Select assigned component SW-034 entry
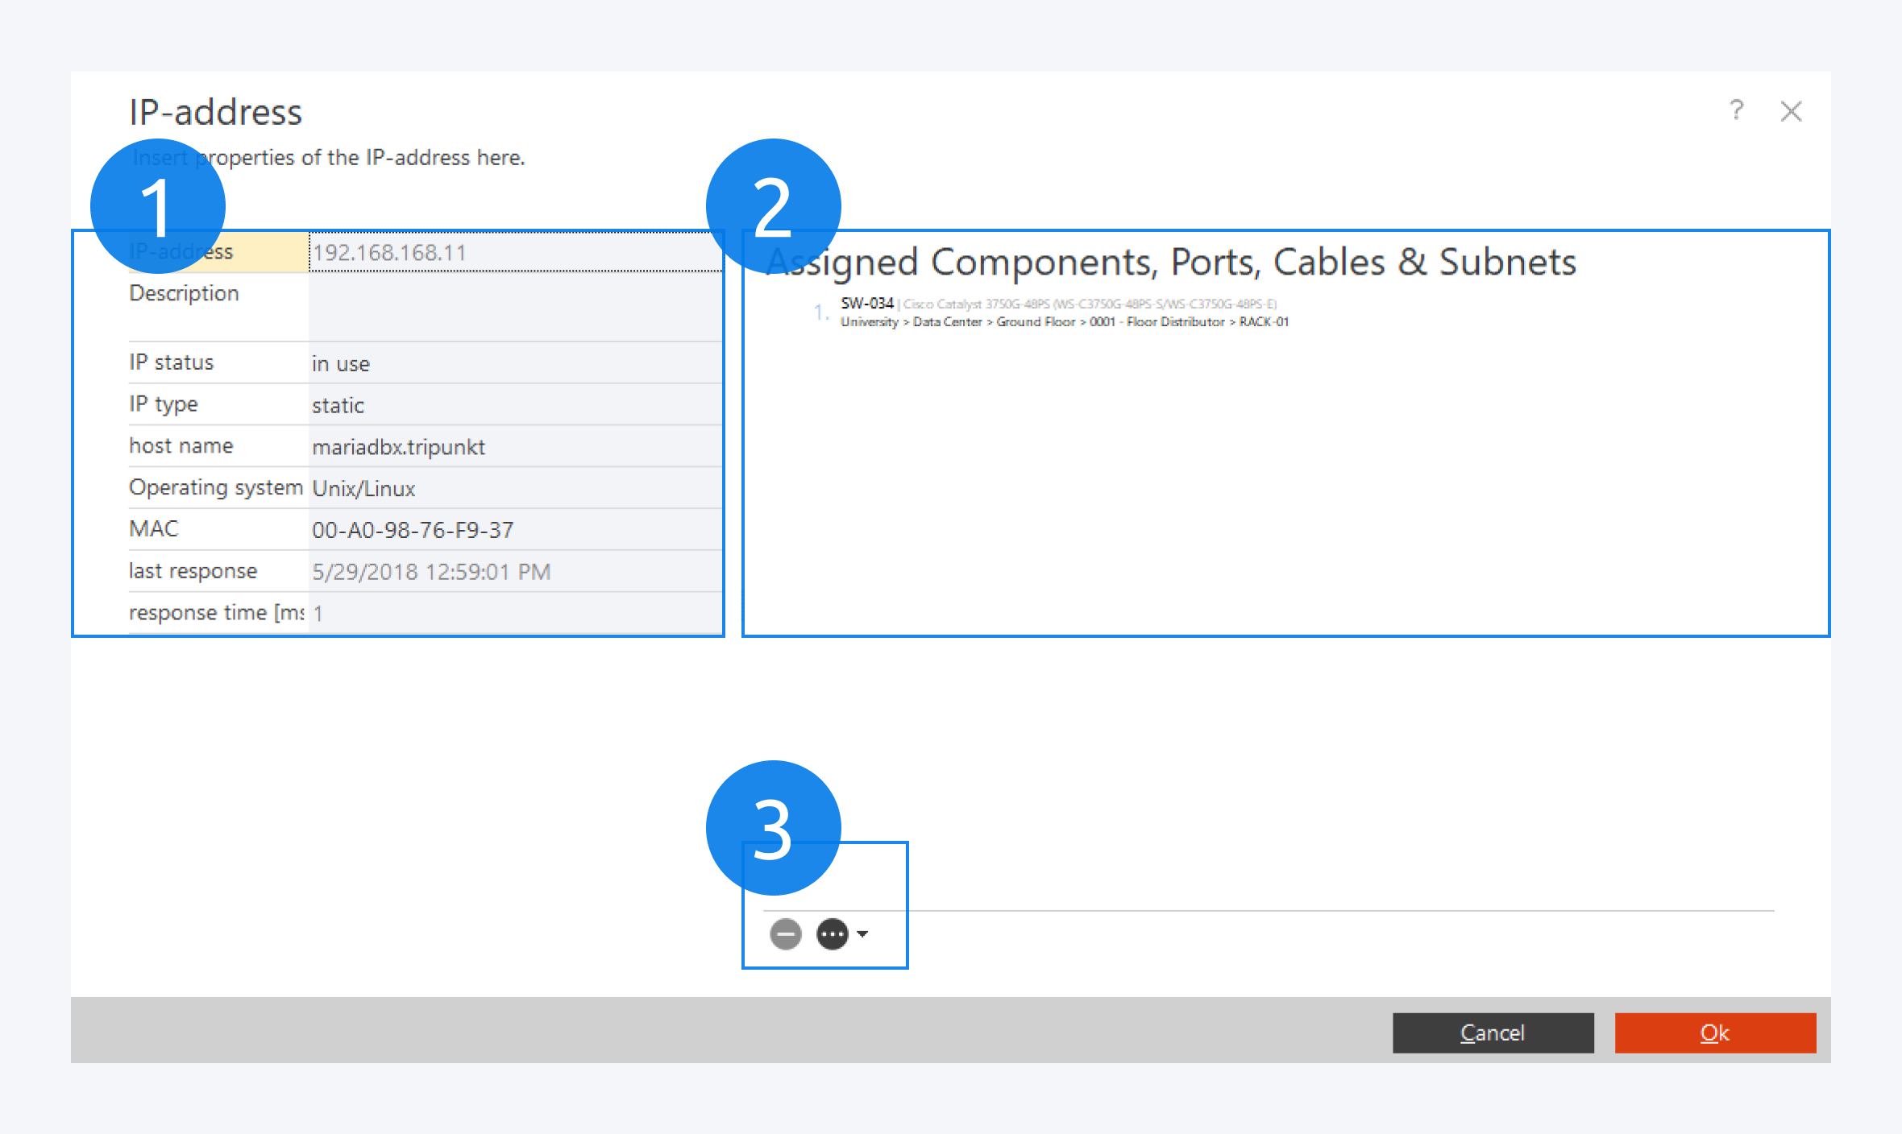The image size is (1902, 1134). coord(867,304)
